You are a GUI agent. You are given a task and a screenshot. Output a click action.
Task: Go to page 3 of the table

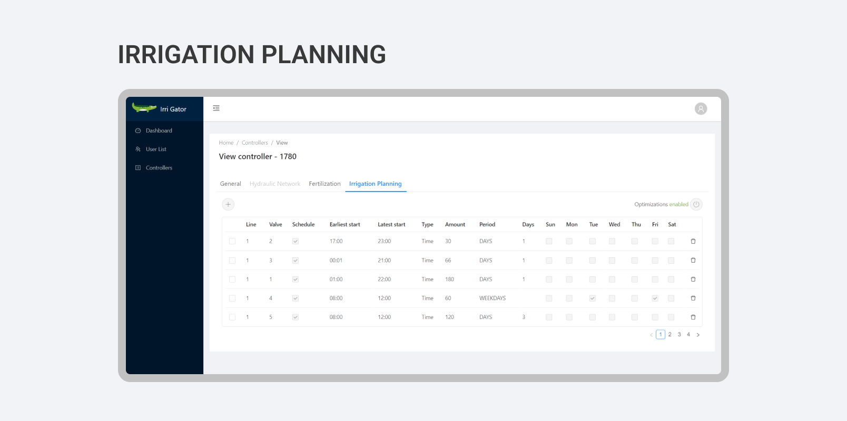[x=679, y=335]
